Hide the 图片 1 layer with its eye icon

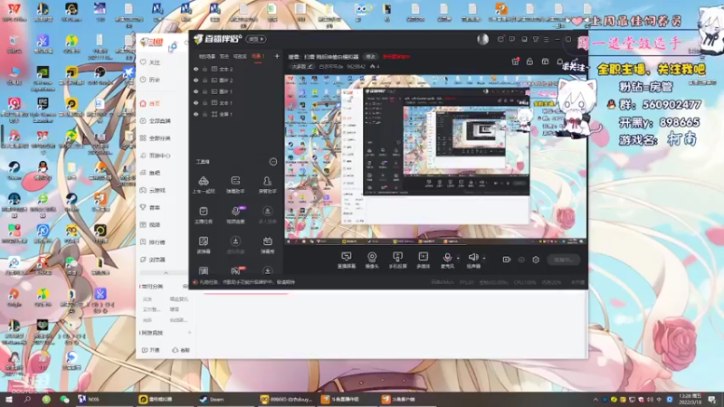[195, 91]
